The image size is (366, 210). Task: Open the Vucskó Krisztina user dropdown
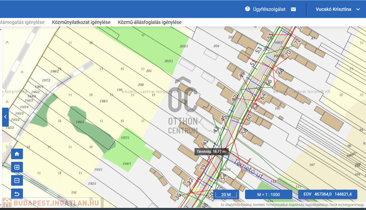[x=338, y=9]
